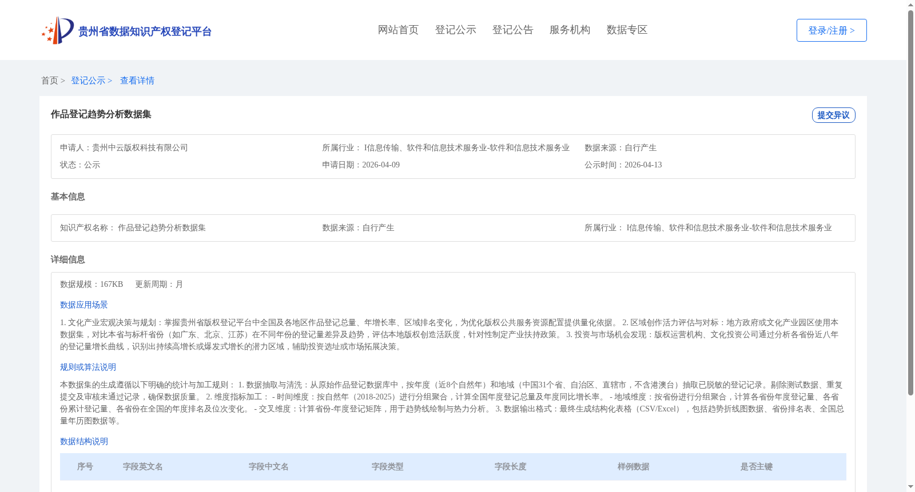Click the 是否主键 column header

(x=757, y=466)
